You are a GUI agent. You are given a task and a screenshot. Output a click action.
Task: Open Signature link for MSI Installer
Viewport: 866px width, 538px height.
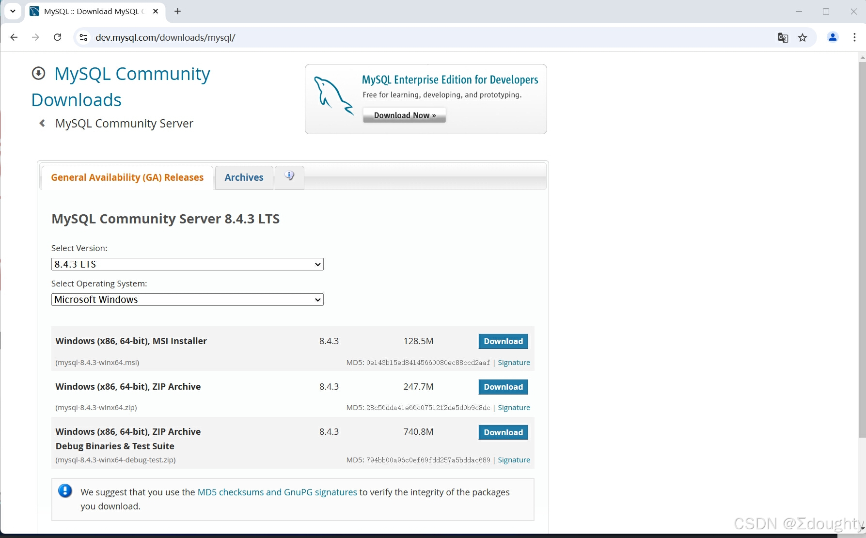514,363
